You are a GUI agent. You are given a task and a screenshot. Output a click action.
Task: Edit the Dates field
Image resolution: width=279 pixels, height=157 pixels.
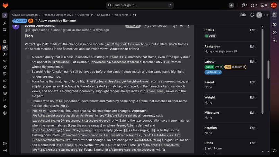tap(253, 143)
